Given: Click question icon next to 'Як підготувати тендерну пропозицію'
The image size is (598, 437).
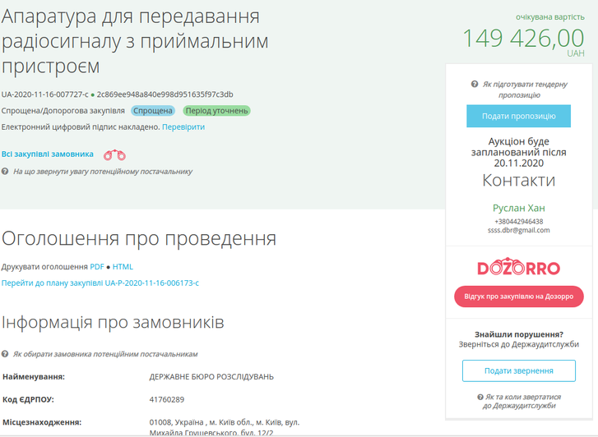Looking at the screenshot, I should point(475,84).
